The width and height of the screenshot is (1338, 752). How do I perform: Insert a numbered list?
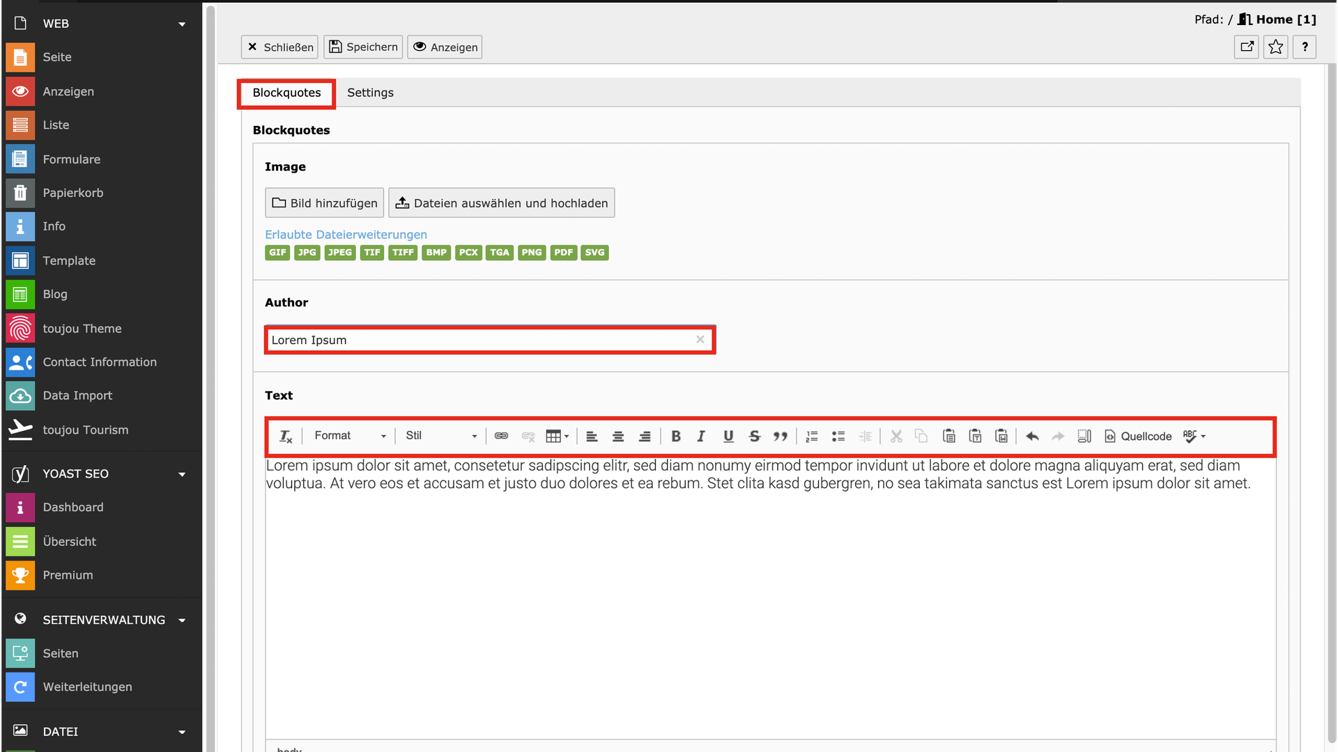812,437
